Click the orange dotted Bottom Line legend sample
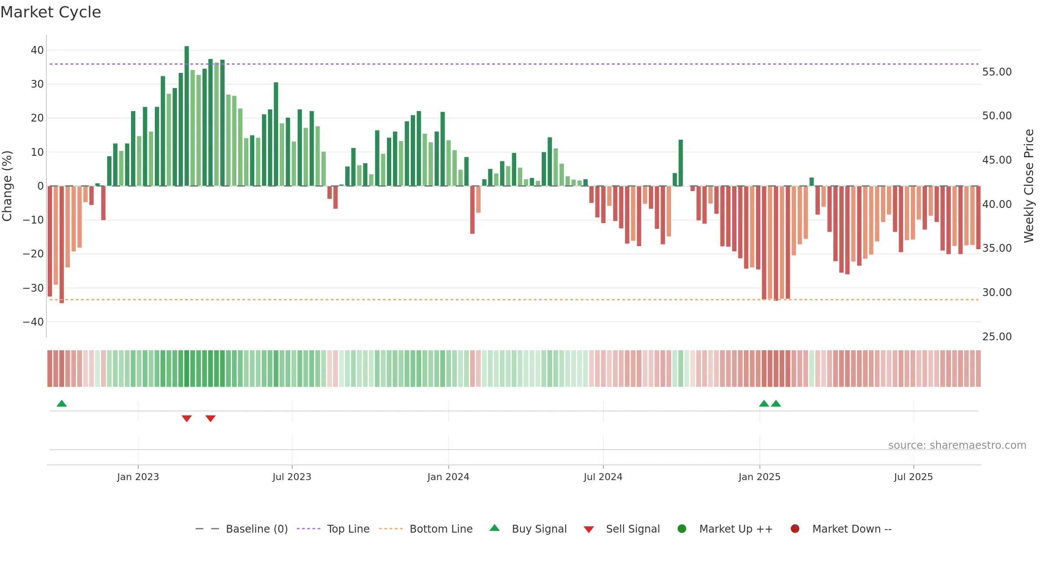 391,529
